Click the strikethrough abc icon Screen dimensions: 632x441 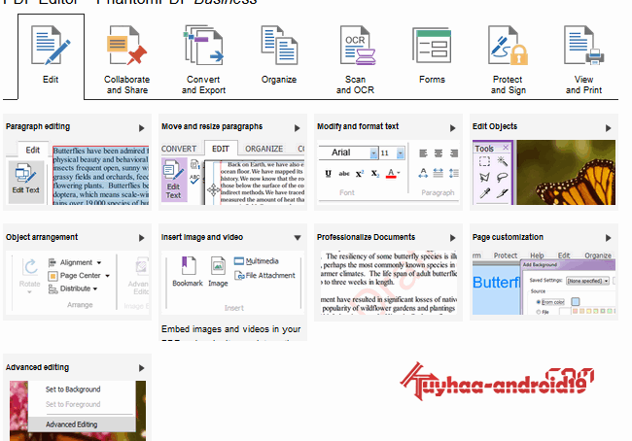click(344, 174)
